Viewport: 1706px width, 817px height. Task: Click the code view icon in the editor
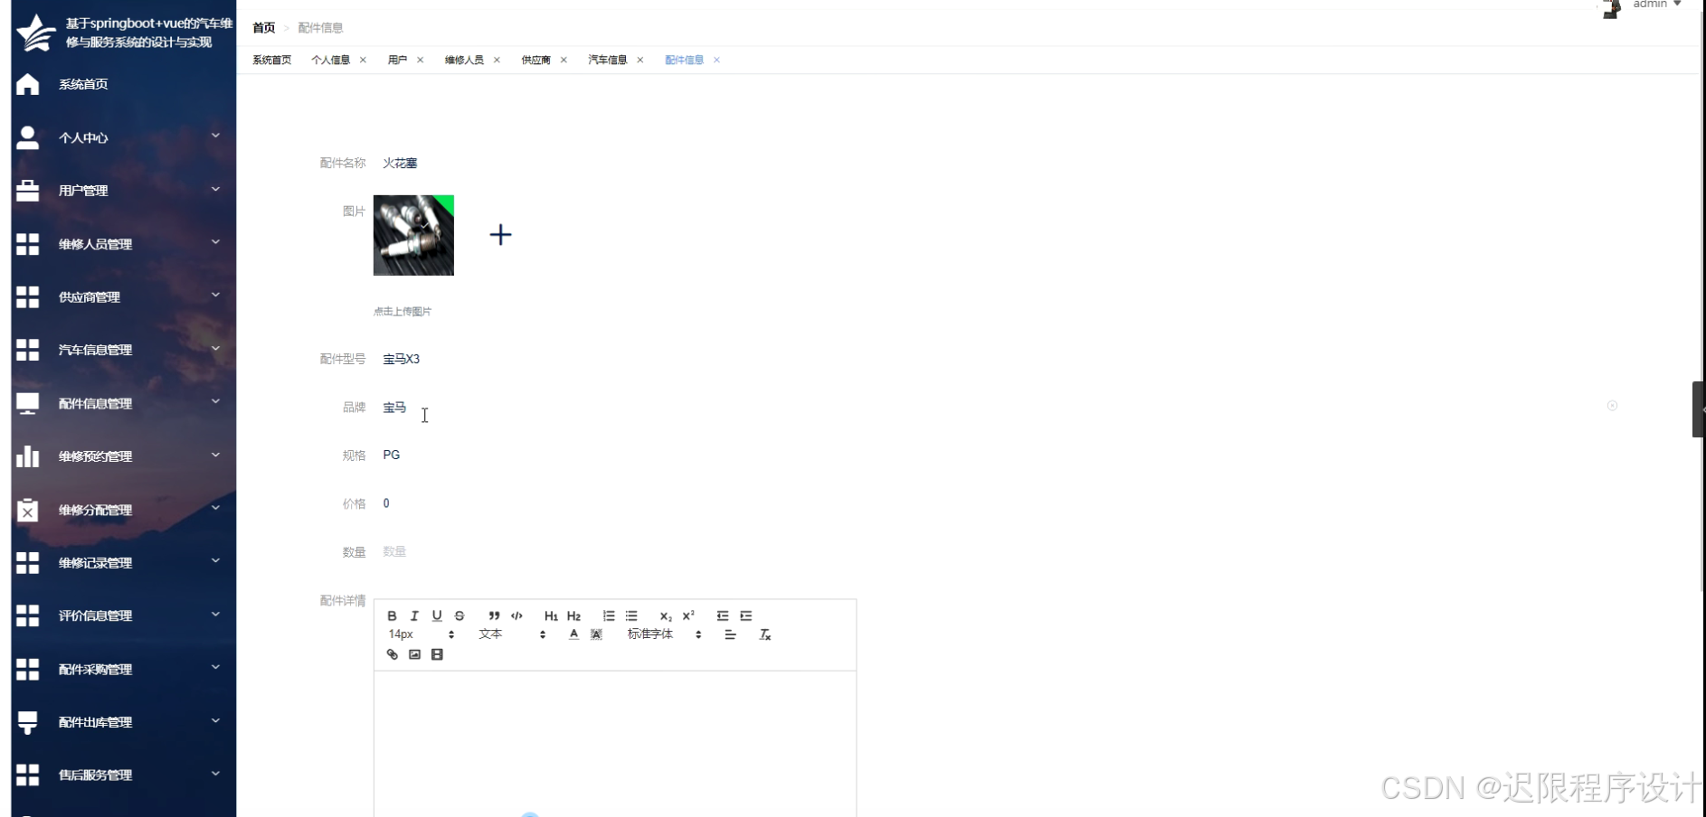[x=517, y=615]
